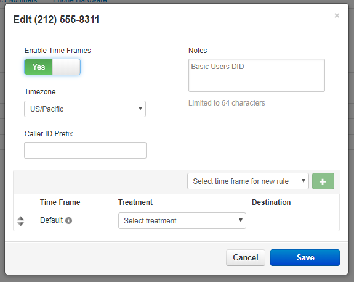Toggle Enable Time Frames switch off
This screenshot has height=282, width=354.
[x=52, y=67]
